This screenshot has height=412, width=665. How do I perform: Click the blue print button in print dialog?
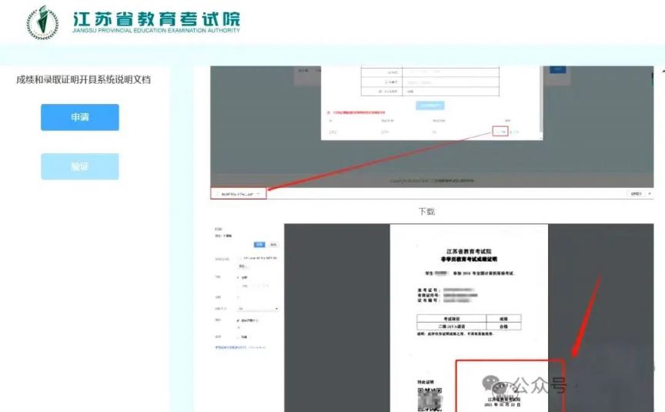pos(259,244)
